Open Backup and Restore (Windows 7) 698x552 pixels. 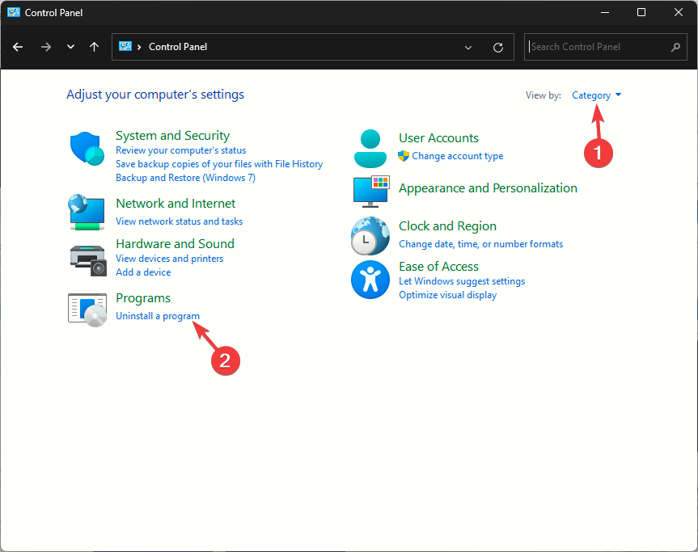pyautogui.click(x=186, y=178)
